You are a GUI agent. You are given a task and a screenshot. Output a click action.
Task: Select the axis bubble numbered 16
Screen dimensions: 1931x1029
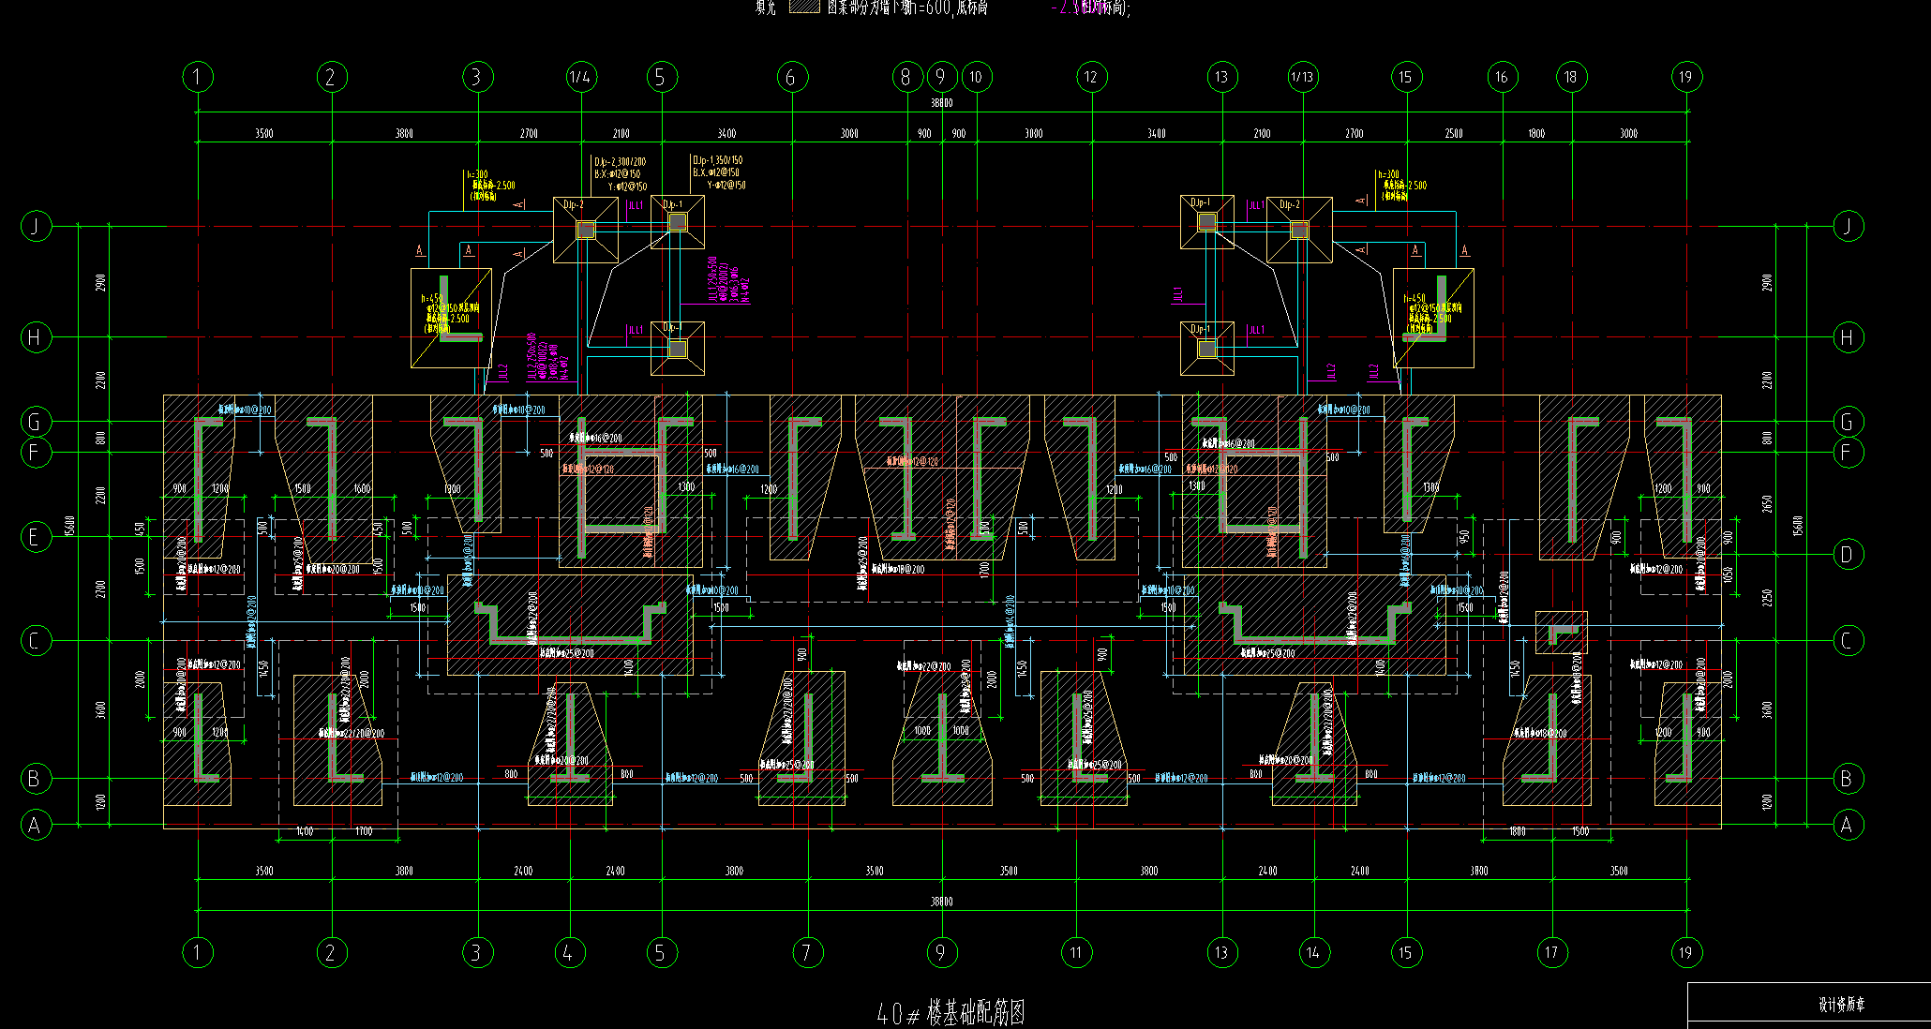1502,77
